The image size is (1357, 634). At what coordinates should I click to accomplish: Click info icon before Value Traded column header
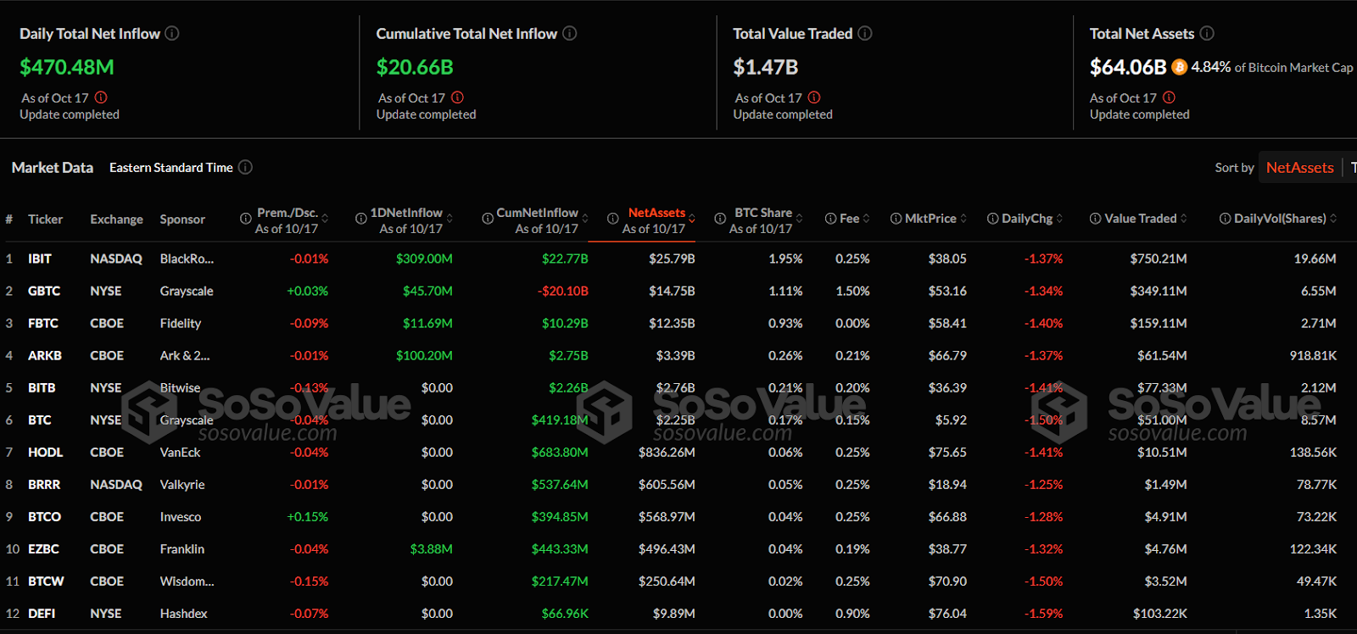[1096, 219]
